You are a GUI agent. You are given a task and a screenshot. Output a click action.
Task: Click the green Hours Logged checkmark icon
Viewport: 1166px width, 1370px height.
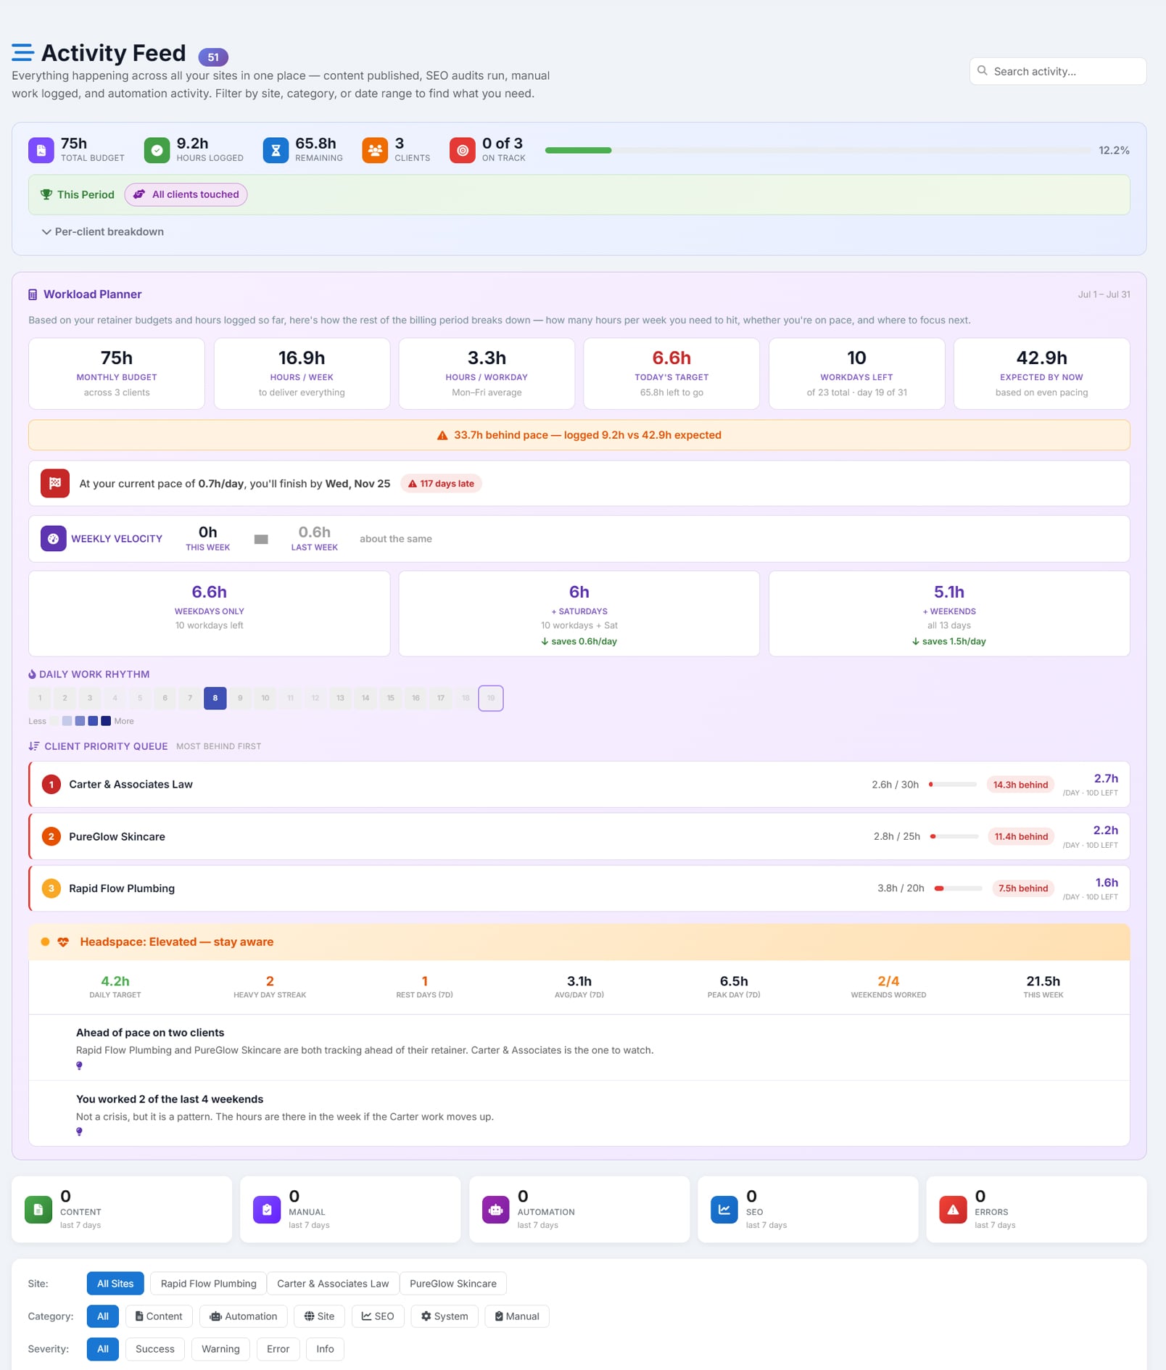pos(157,150)
